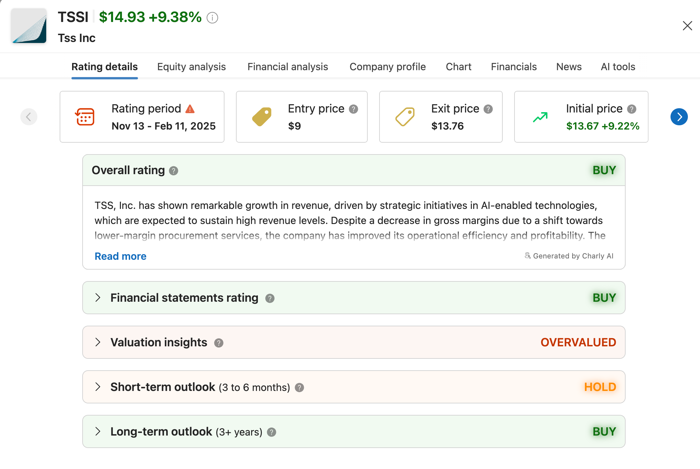Click the filled tag icon for Entry price
700x469 pixels.
[262, 117]
